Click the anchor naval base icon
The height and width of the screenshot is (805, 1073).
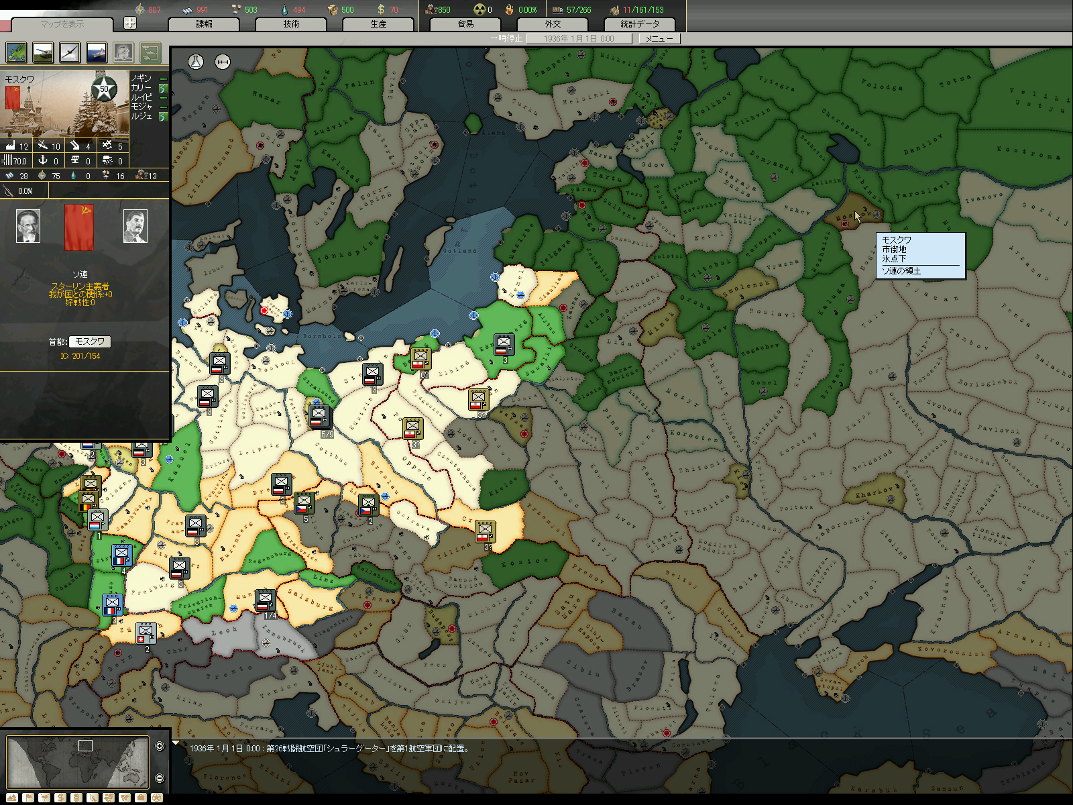42,160
